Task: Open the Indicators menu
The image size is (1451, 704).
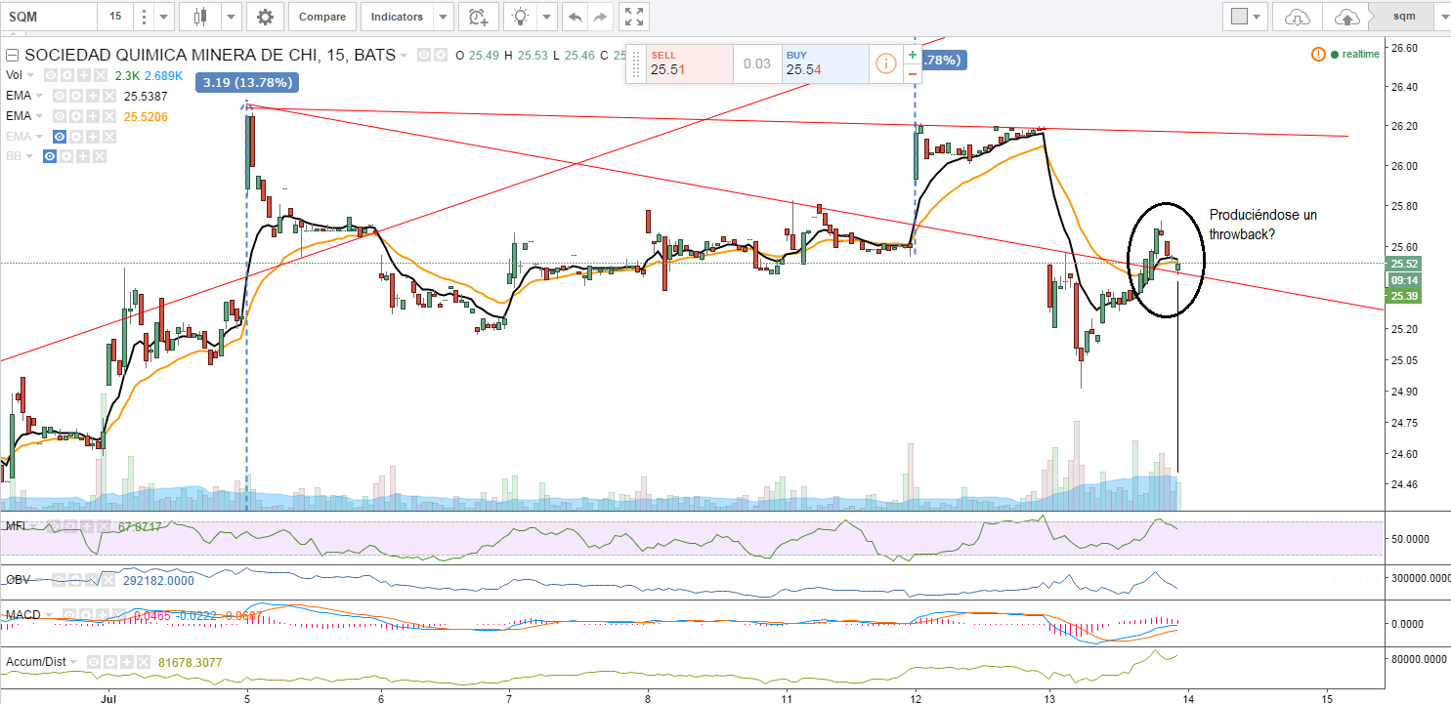Action: pos(398,17)
